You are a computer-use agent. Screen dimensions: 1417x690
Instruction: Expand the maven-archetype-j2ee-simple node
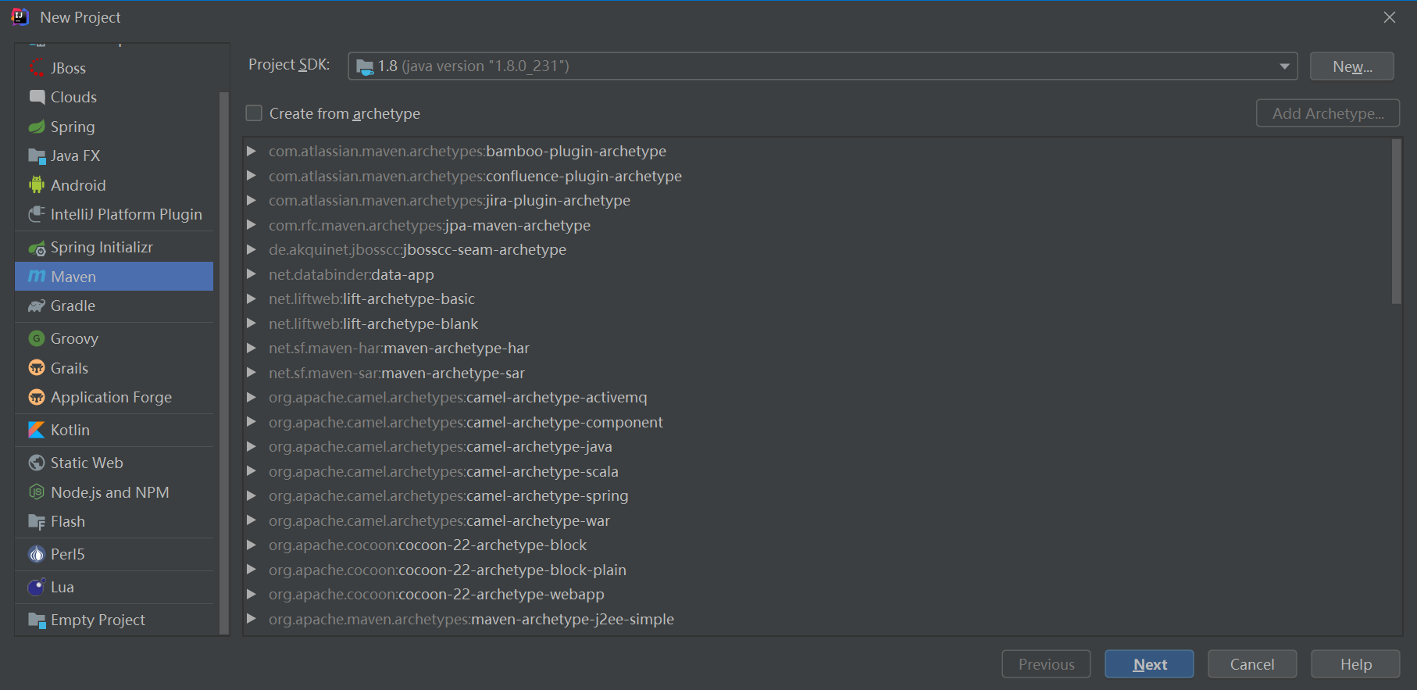pyautogui.click(x=252, y=619)
